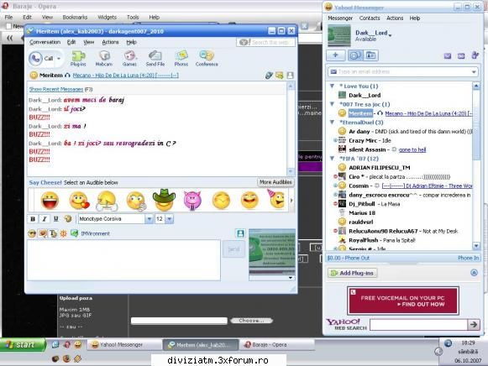Toggle Underline text formatting
The width and height of the screenshot is (488, 366).
click(x=56, y=219)
